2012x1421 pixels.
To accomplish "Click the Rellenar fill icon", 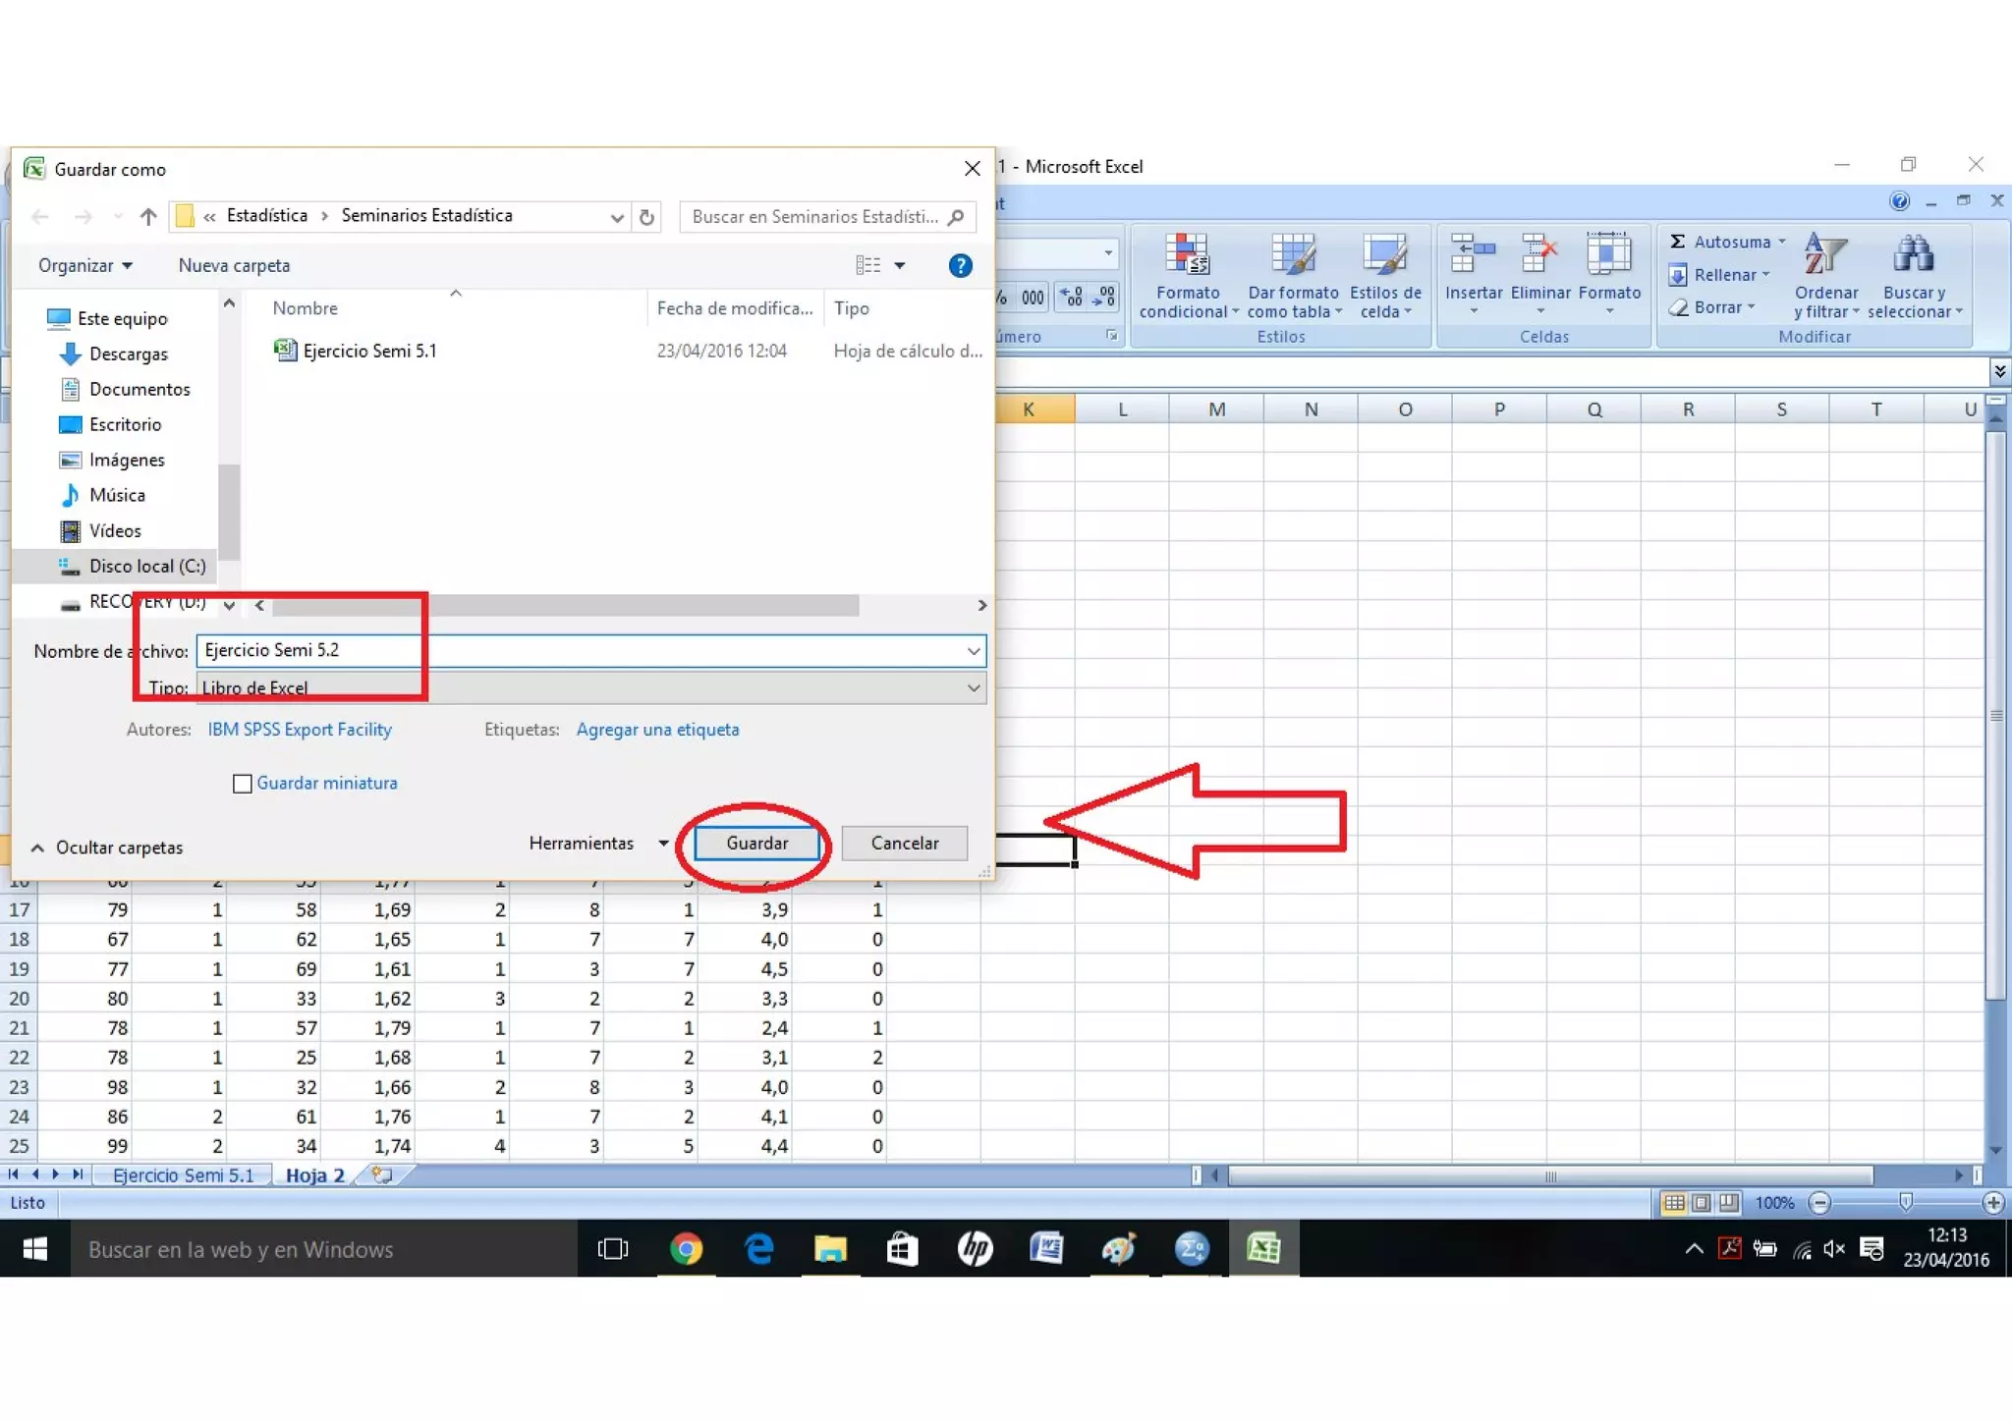I will tap(1678, 275).
